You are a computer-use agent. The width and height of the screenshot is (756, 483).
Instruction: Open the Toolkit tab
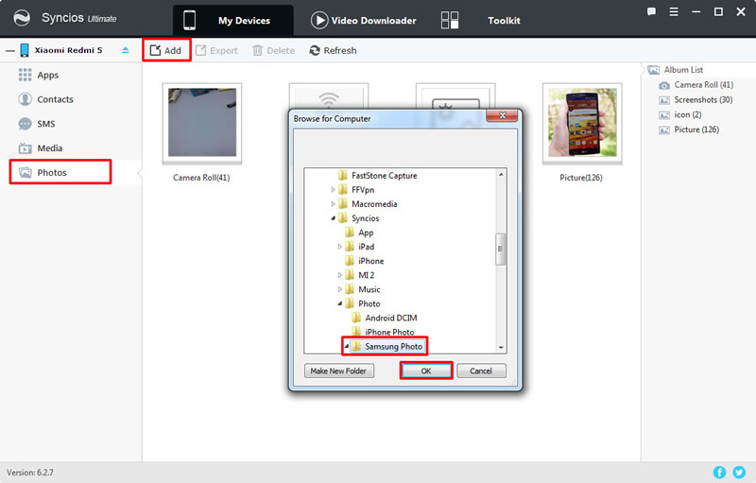pos(504,20)
